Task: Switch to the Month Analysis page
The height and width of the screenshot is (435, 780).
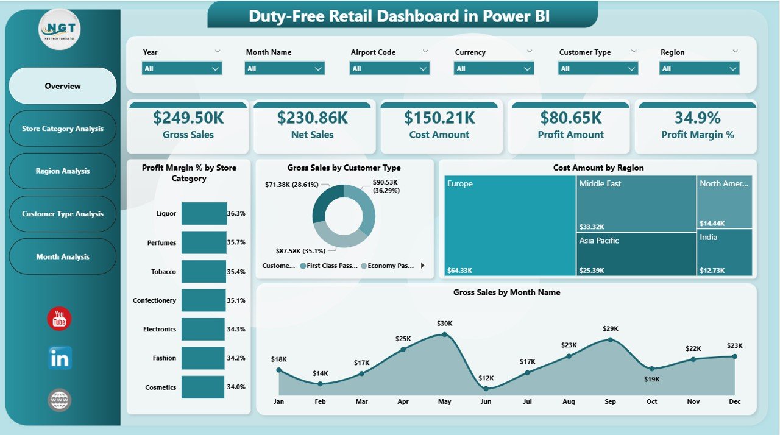Action: pyautogui.click(x=62, y=256)
